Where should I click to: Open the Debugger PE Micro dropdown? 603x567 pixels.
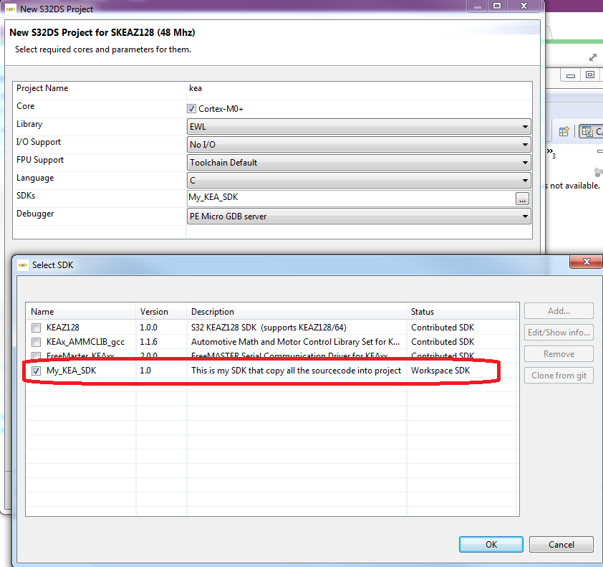click(x=359, y=216)
